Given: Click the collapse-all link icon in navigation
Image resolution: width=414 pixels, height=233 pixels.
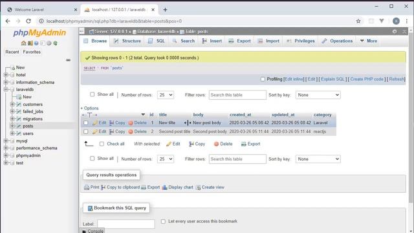Looking at the screenshot, I should [x=68, y=60].
